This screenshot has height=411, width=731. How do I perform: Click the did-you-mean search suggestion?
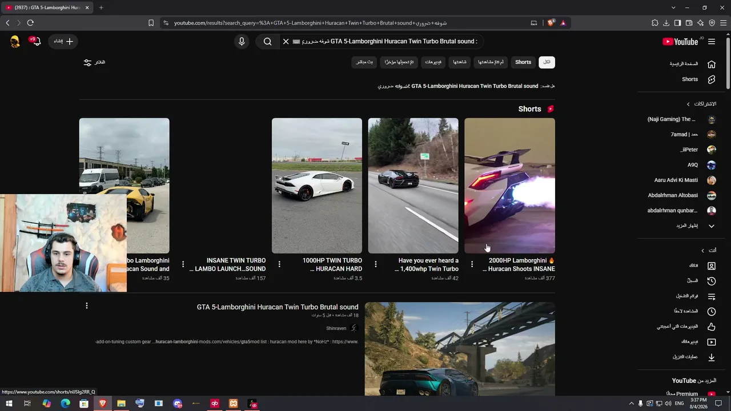458,86
